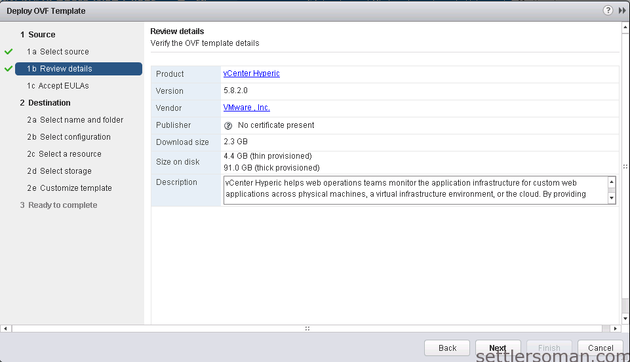Click the green checkmark beside Select source

9,52
